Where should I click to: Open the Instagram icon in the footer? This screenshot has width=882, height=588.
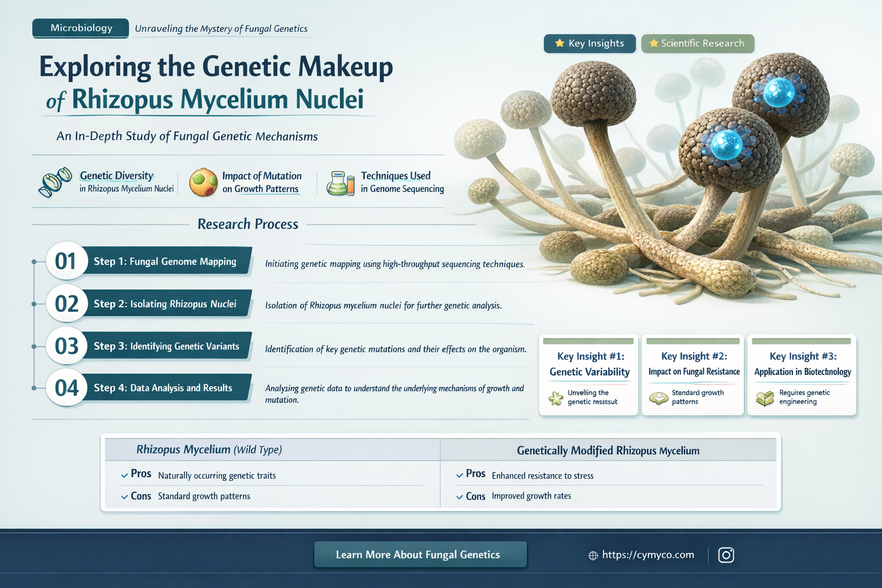pyautogui.click(x=726, y=555)
